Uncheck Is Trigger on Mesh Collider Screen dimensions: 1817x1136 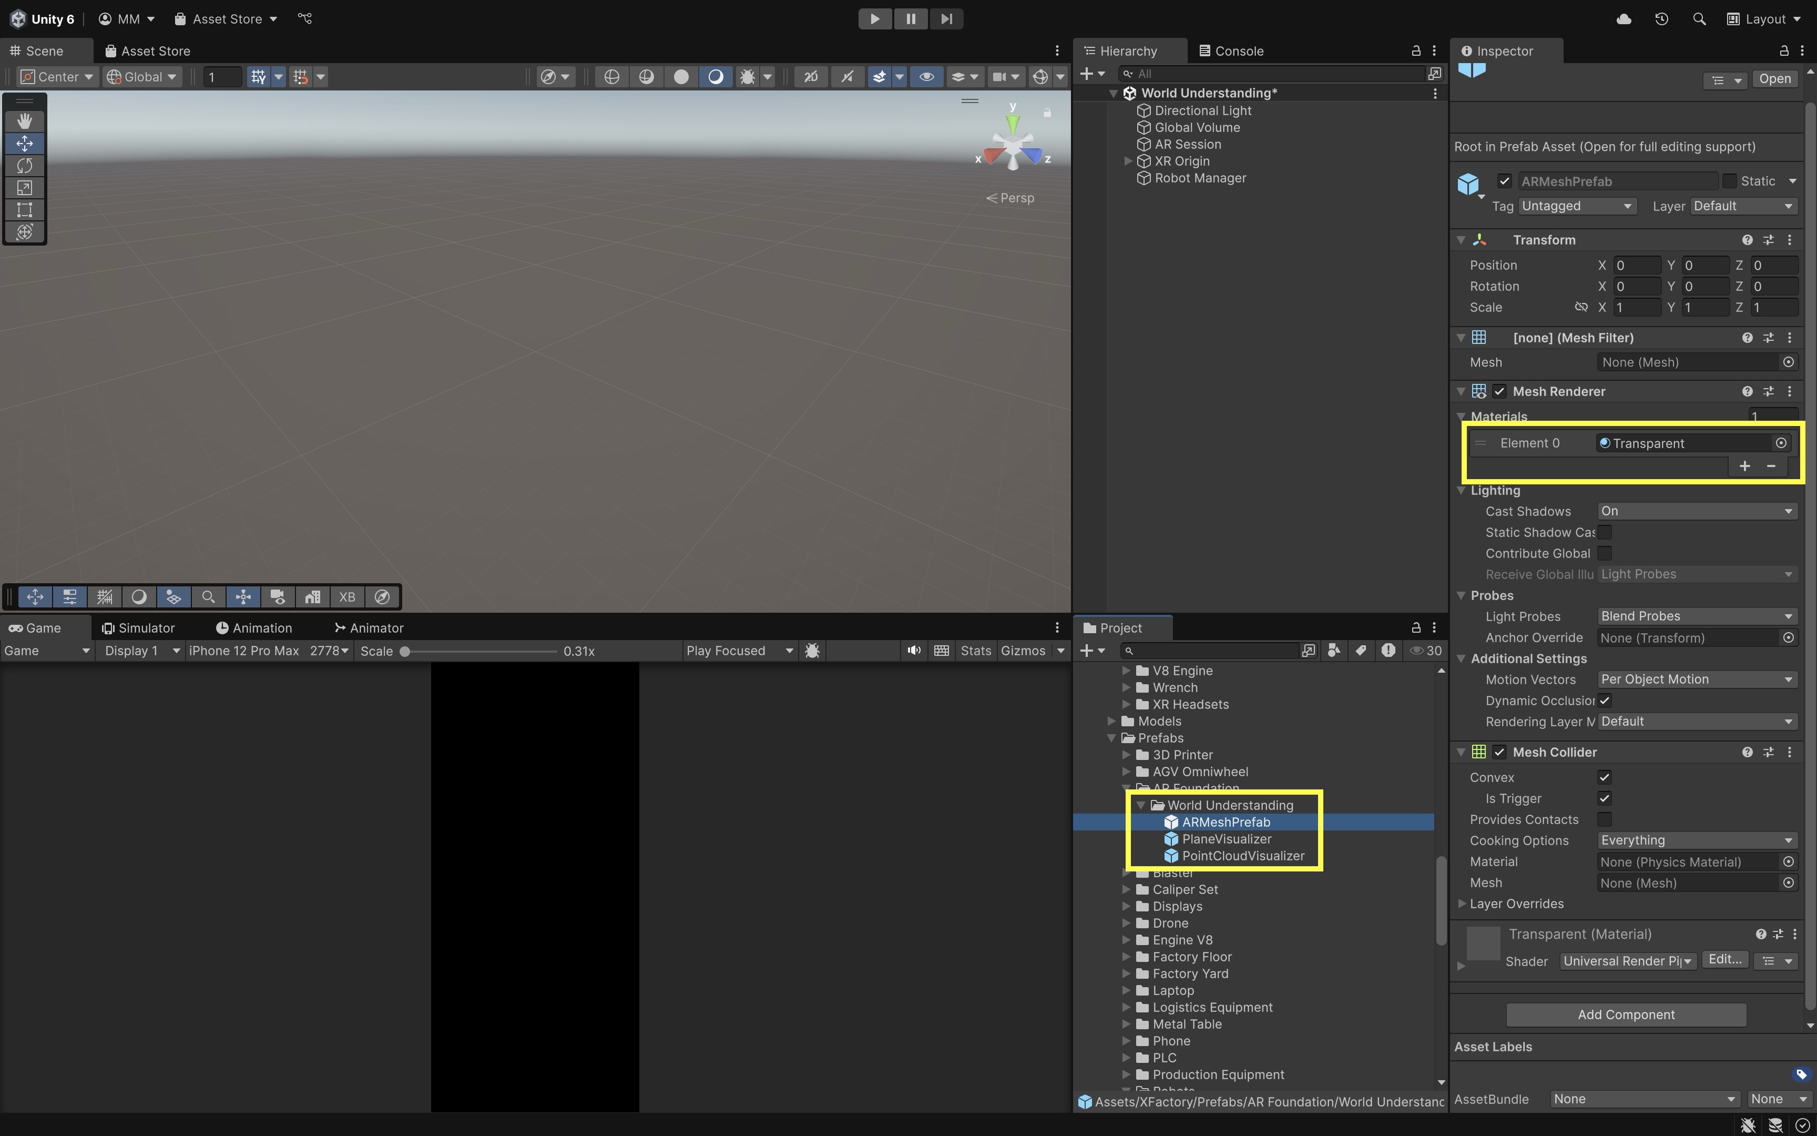(1605, 799)
